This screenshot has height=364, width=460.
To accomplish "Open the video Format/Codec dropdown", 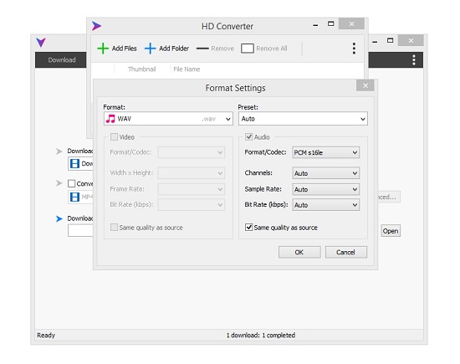I will 192,152.
